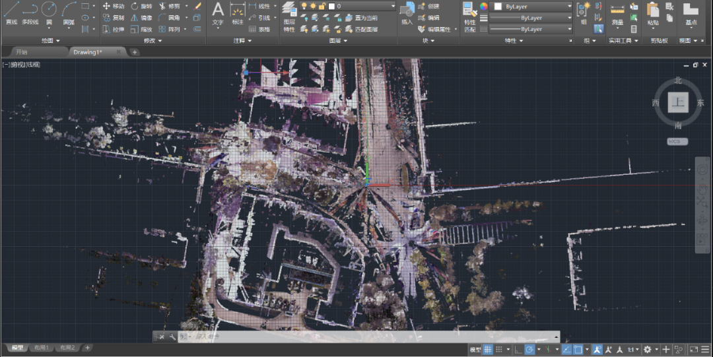This screenshot has width=713, height=357.
Task: Toggle group selection on/off button
Action: tap(598, 29)
